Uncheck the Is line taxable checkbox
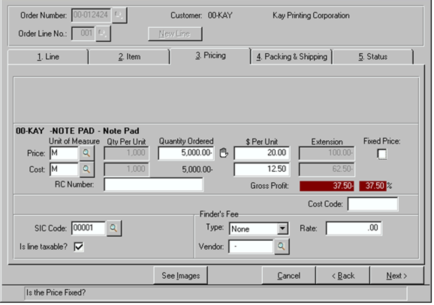Viewport: 434px width, 305px height. pyautogui.click(x=79, y=247)
